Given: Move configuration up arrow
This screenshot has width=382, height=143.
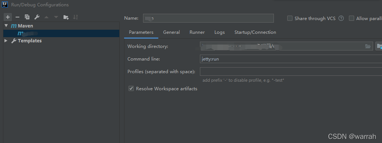Looking at the screenshot, I should (46, 17).
